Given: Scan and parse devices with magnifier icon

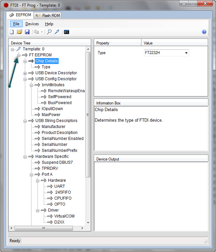Looking at the screenshot, I should tap(49, 32).
